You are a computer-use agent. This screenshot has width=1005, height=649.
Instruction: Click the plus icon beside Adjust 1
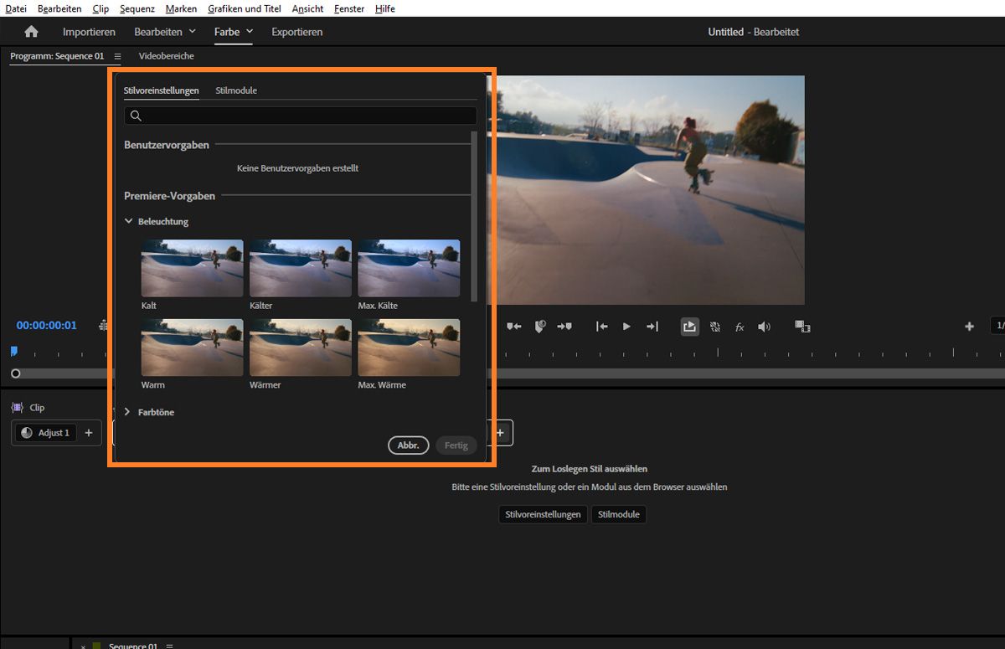point(89,433)
